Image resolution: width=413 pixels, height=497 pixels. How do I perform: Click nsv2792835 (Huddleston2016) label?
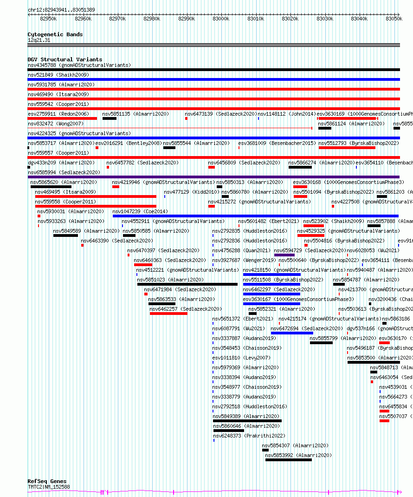(250, 231)
